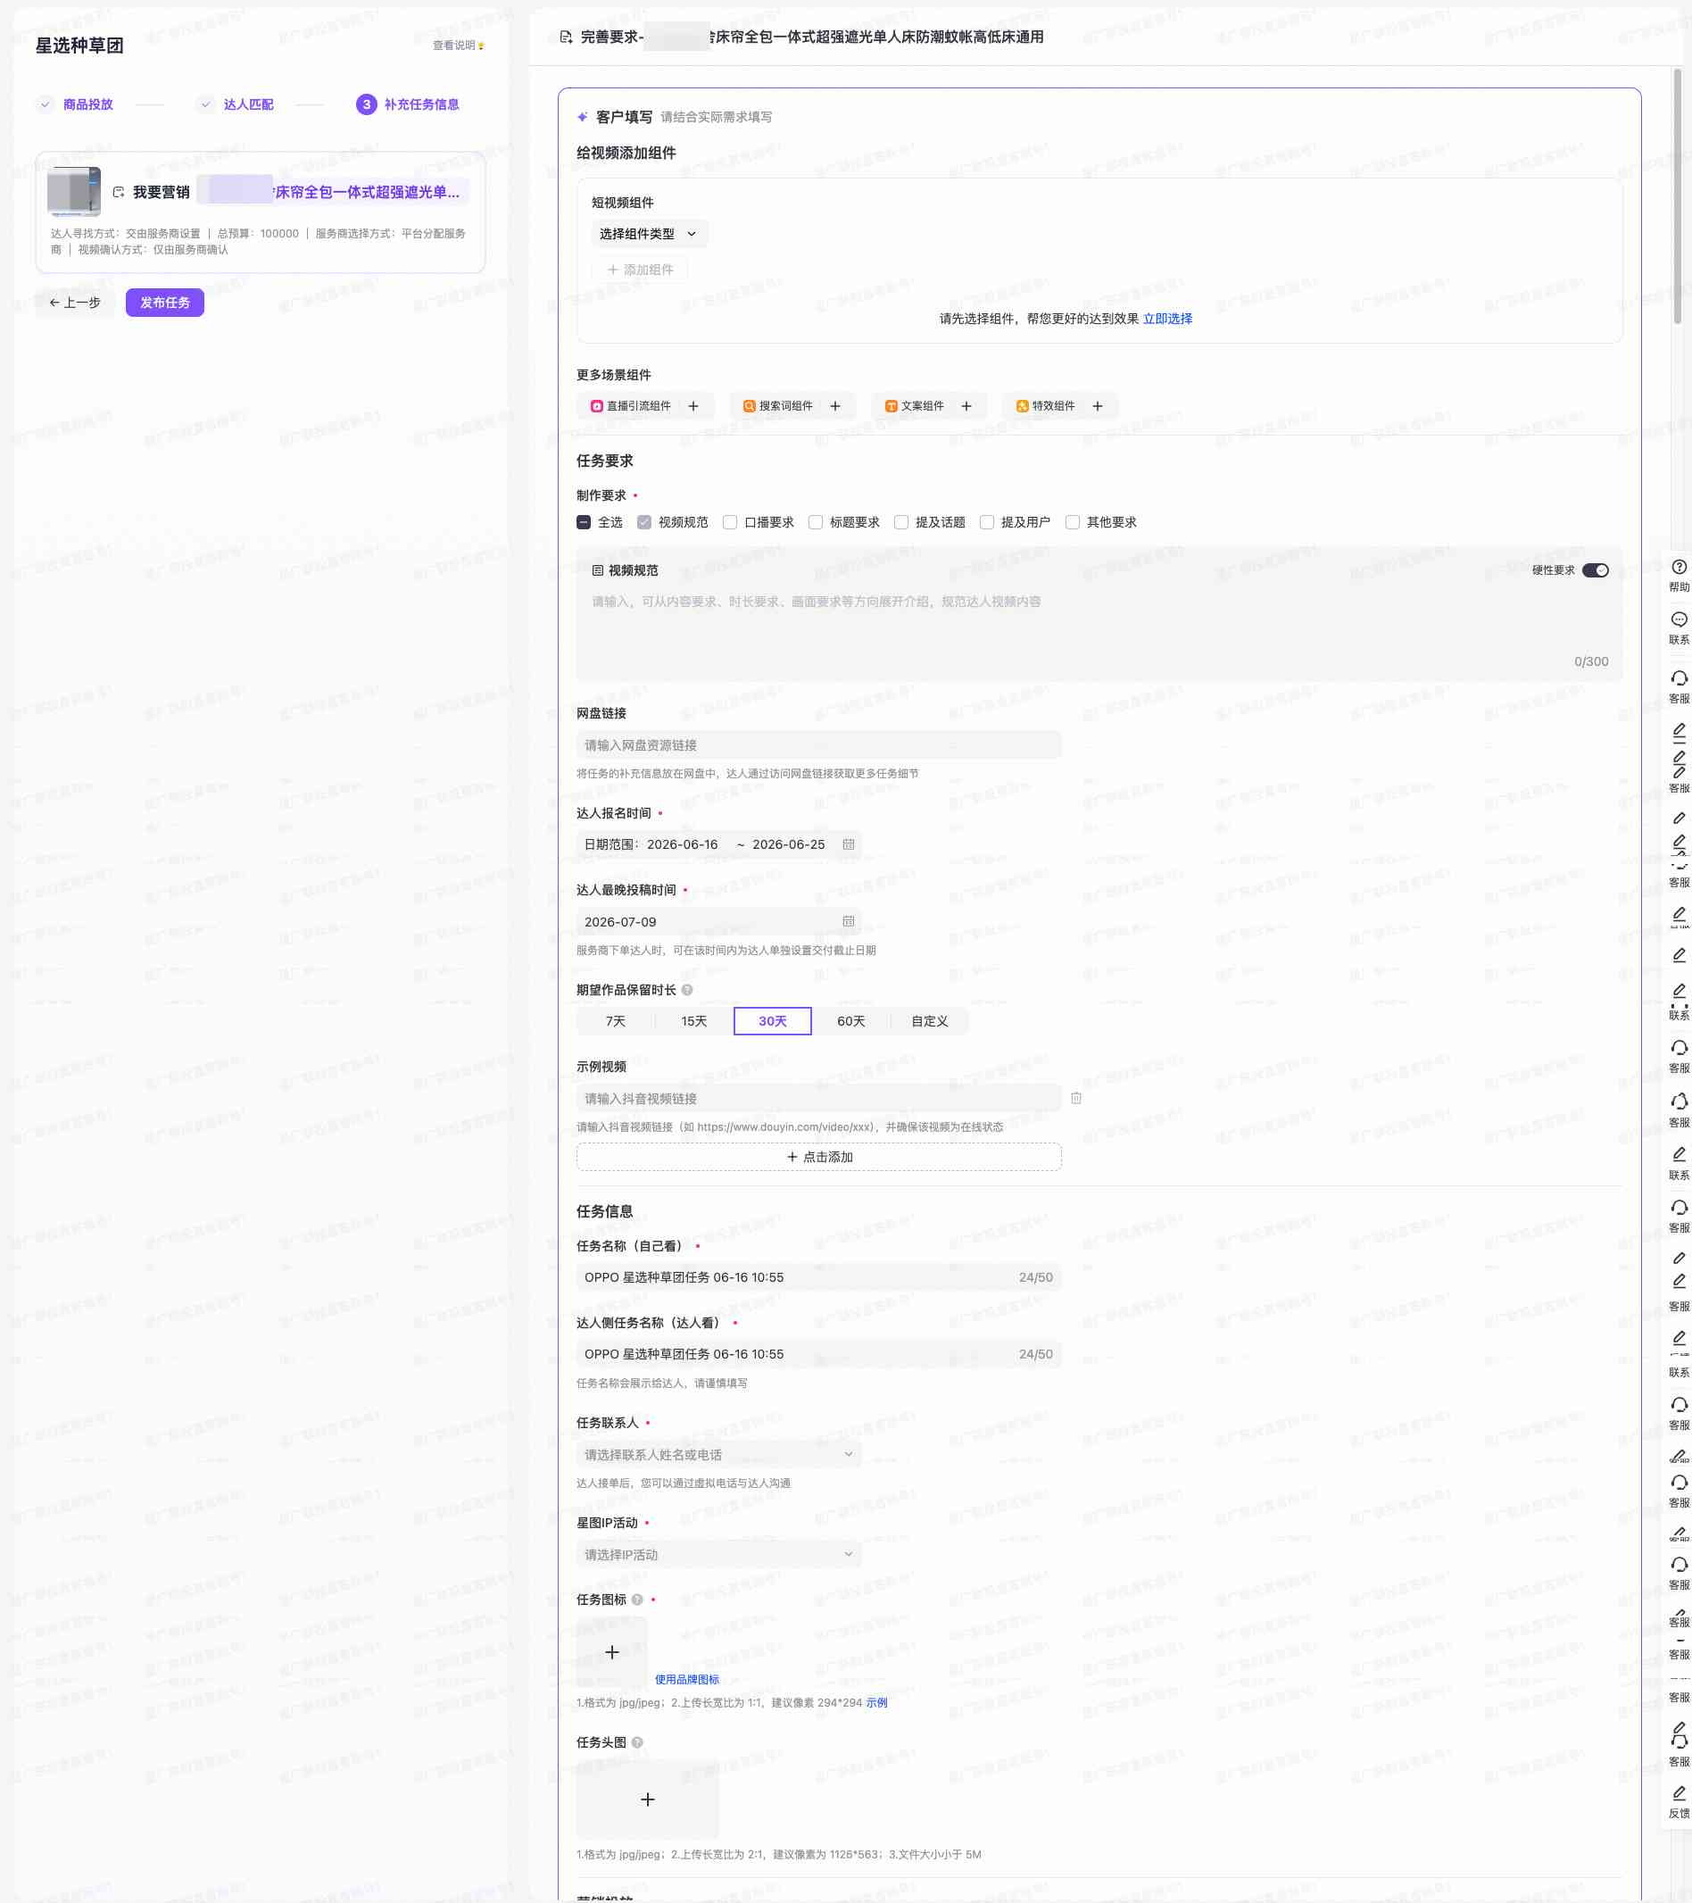Image resolution: width=1692 pixels, height=1903 pixels.
Task: Toggle the 硬性要求 switch
Action: [1596, 570]
